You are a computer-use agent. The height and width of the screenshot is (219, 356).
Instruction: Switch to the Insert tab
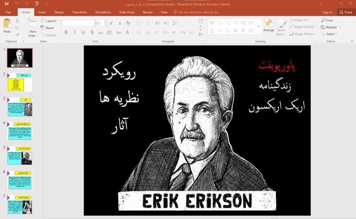[x=42, y=12]
